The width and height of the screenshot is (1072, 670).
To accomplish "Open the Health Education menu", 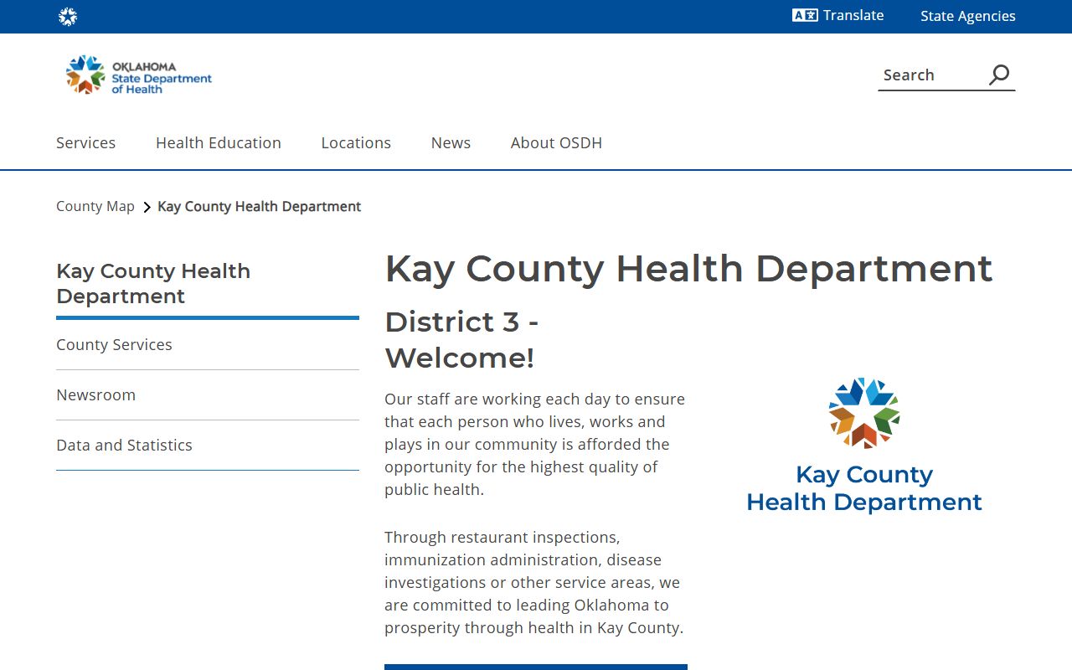I will pos(219,142).
